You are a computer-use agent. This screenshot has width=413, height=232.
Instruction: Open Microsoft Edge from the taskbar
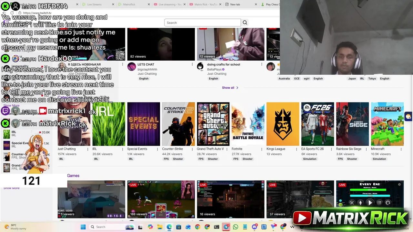169,227
